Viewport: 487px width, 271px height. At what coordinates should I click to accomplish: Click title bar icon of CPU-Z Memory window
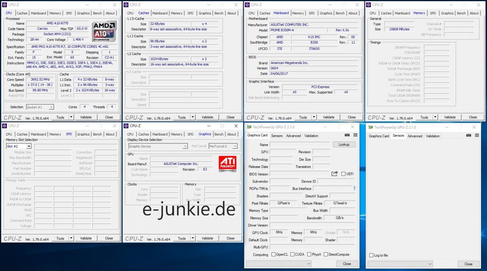[369, 5]
